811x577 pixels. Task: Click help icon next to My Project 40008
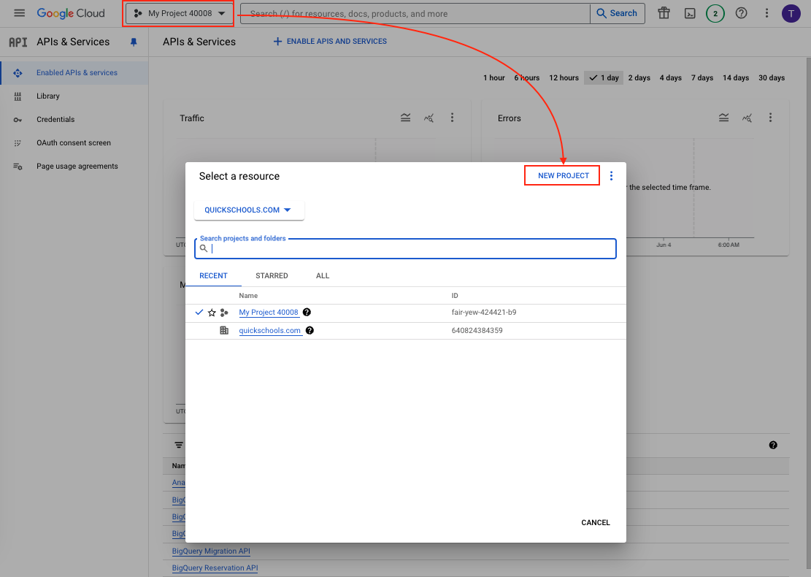coord(307,312)
